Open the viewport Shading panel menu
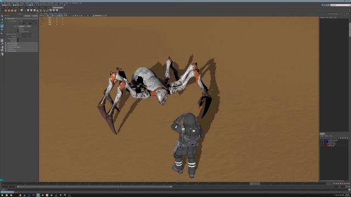 pyautogui.click(x=46, y=14)
